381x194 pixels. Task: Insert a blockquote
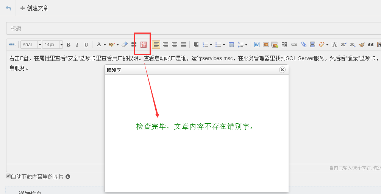click(371, 45)
